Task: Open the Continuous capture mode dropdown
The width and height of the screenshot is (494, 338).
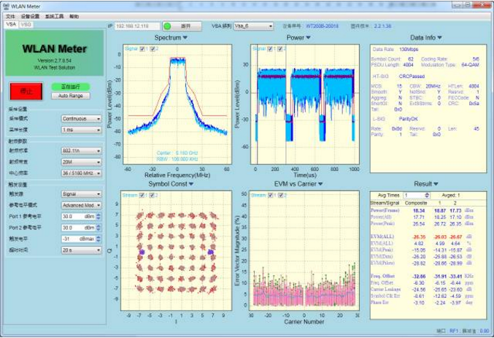Action: (81, 118)
